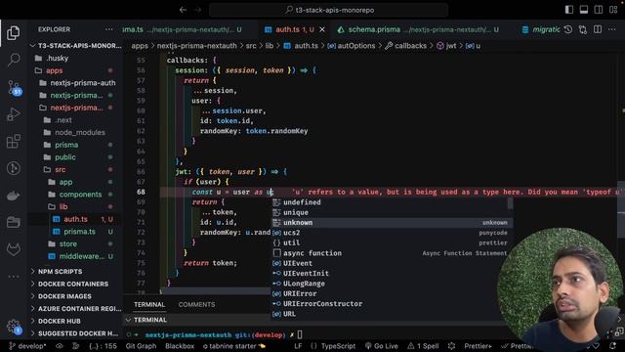Go back using navigation arrow
This screenshot has height=352, width=625.
point(183,10)
